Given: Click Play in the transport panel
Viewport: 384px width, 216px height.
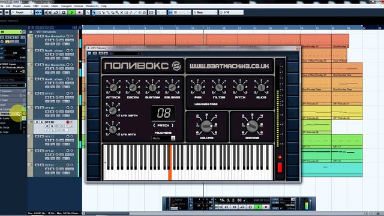Looking at the screenshot, I should coord(258,207).
